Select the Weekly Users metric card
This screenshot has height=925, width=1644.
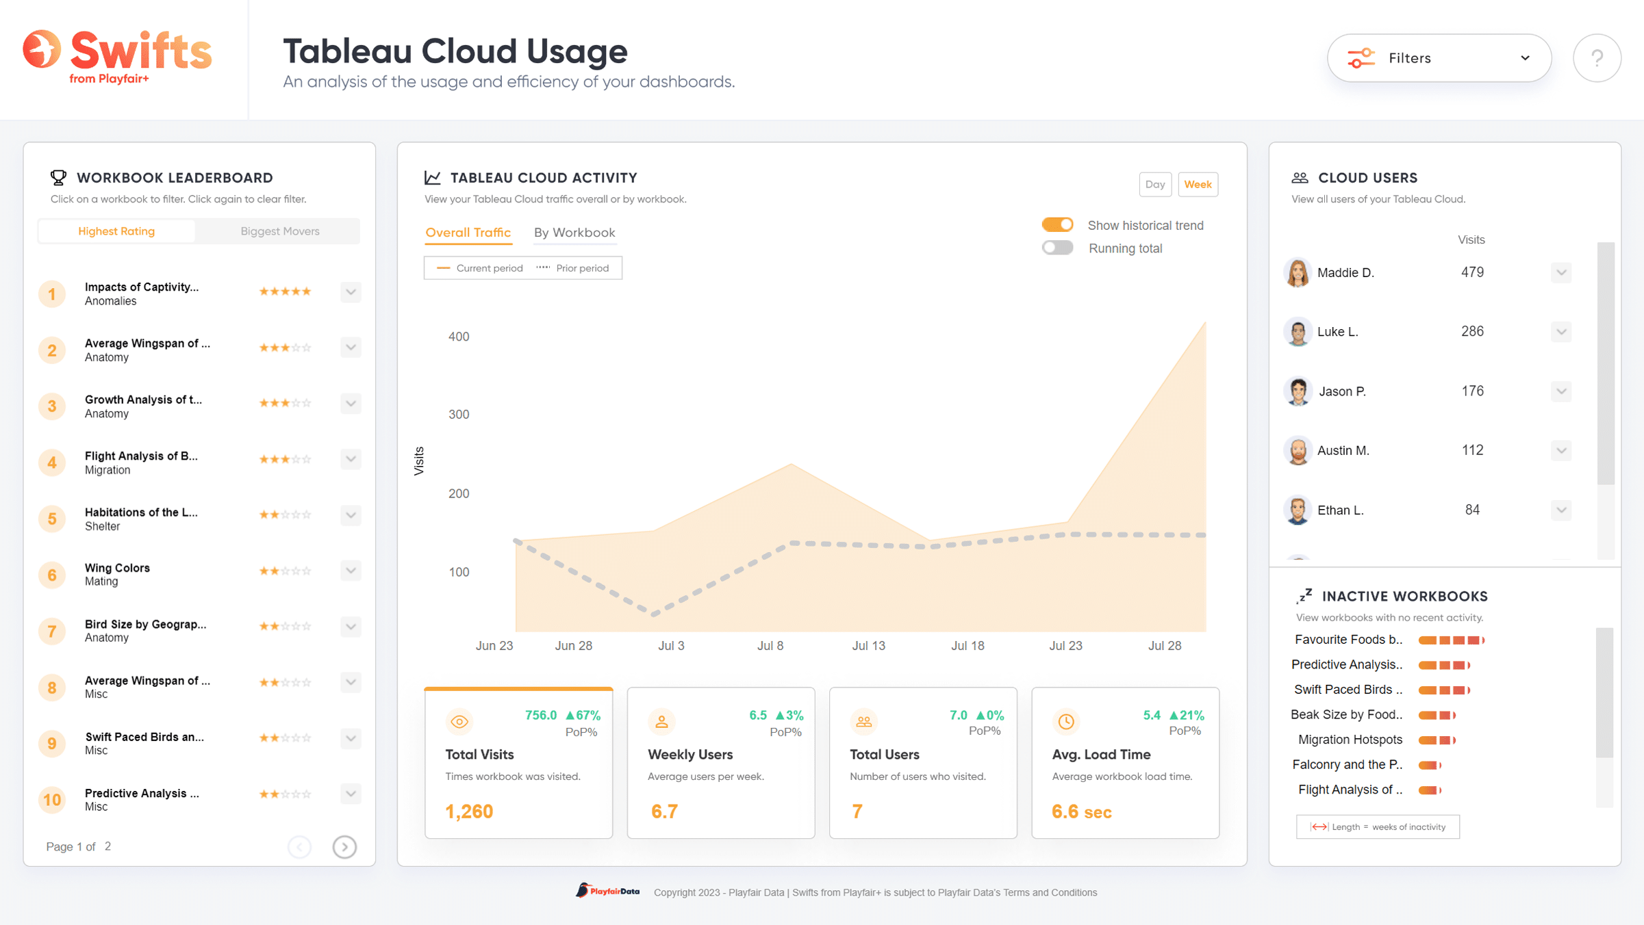721,763
